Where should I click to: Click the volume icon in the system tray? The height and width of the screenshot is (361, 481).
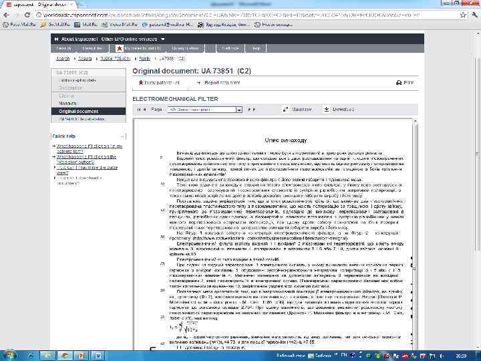click(x=442, y=356)
